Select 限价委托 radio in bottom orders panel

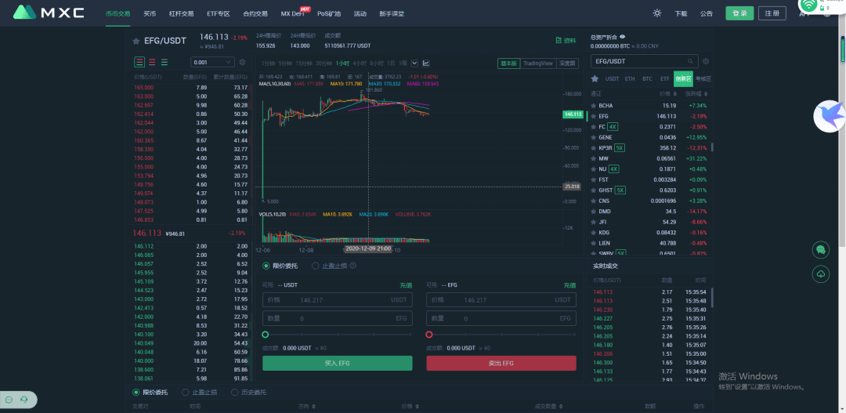click(x=136, y=392)
